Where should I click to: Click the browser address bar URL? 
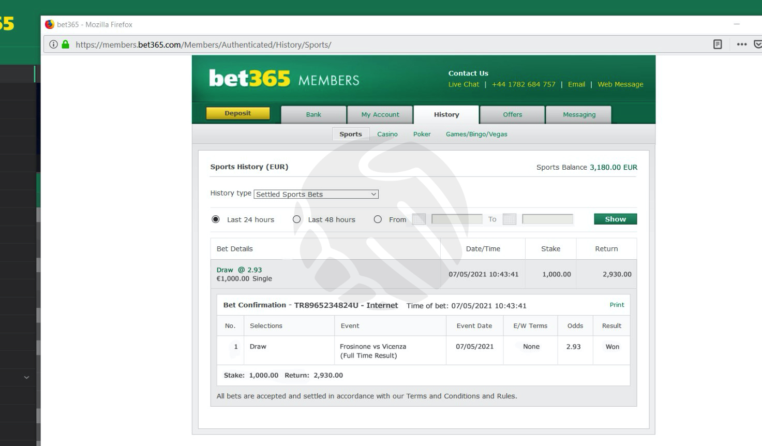tap(203, 44)
